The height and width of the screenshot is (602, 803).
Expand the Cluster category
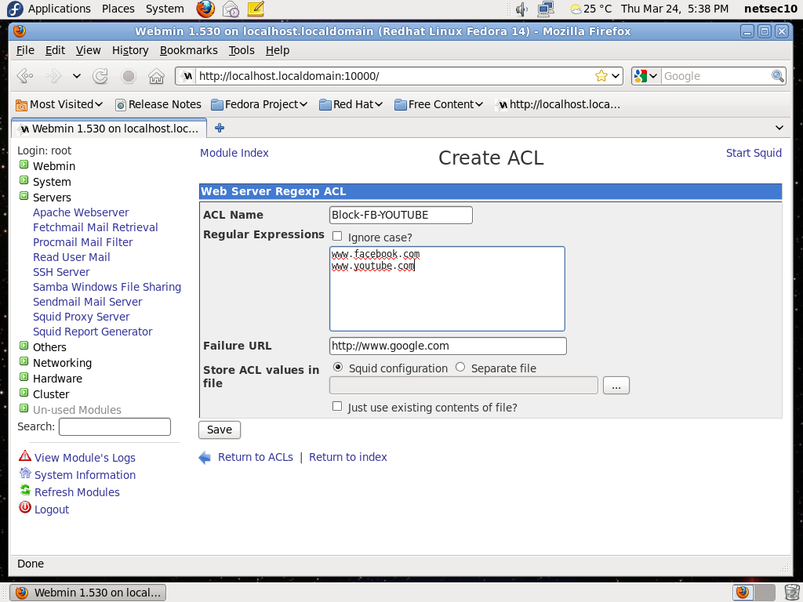pos(24,393)
